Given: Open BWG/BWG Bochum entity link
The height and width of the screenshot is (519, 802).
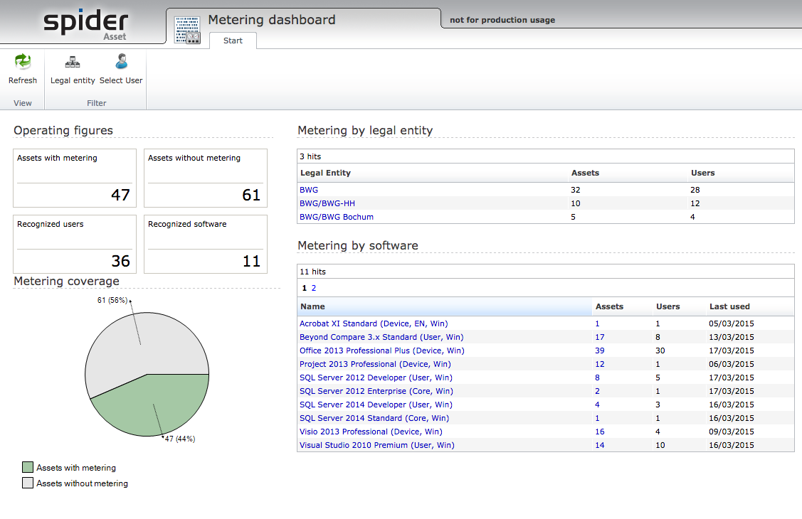Looking at the screenshot, I should (337, 217).
